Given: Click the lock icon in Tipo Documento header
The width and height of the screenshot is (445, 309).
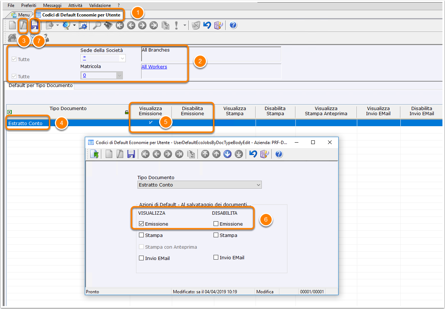Looking at the screenshot, I should 127,113.
